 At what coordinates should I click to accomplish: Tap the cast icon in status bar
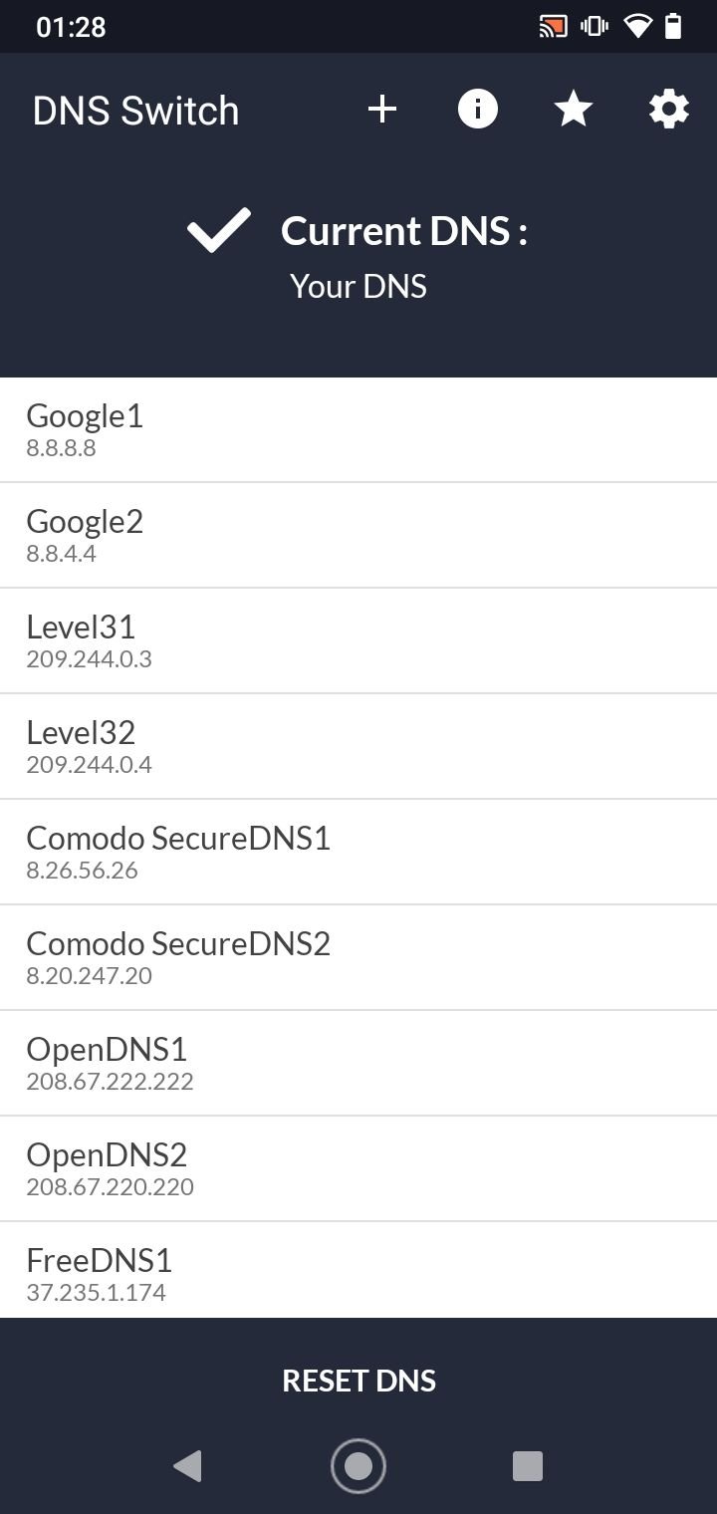coord(553,27)
